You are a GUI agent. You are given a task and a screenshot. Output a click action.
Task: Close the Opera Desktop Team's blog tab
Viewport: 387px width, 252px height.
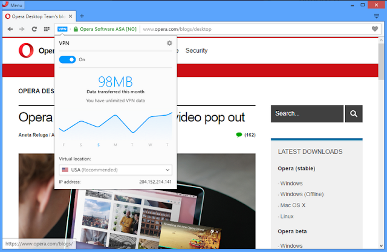(x=70, y=16)
